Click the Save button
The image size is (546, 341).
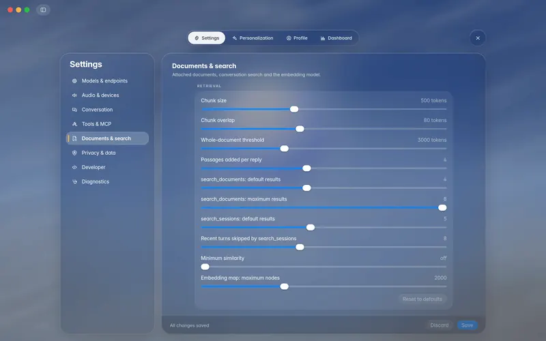click(467, 325)
